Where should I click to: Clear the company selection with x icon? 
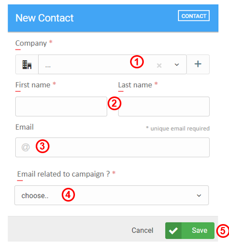click(159, 65)
